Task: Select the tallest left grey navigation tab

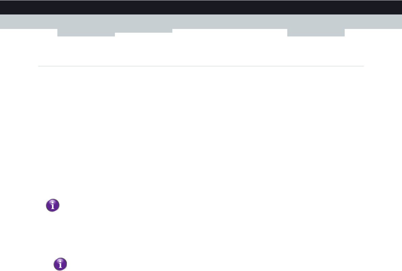Action: click(86, 32)
